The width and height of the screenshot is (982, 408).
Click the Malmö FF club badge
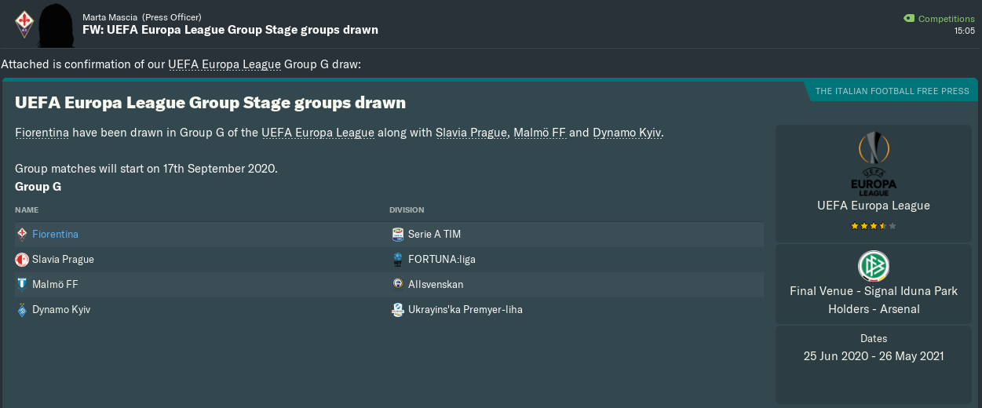point(22,284)
